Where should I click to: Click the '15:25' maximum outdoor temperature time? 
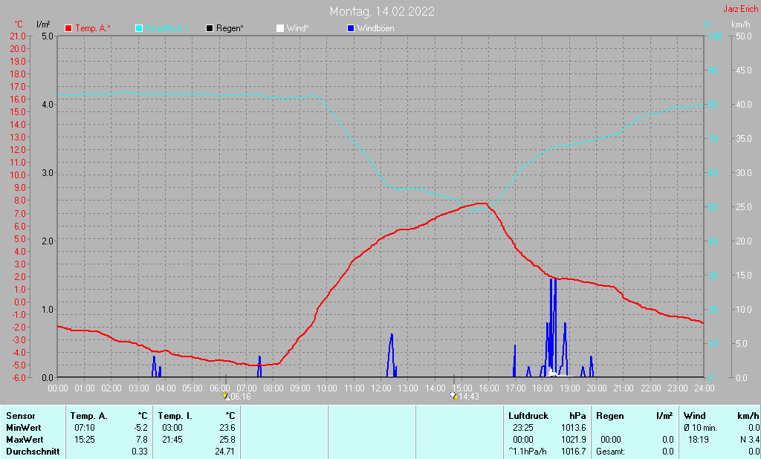(85, 440)
